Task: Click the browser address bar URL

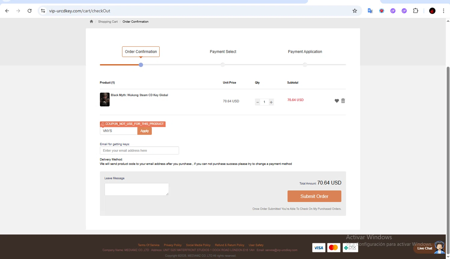Action: (x=79, y=11)
